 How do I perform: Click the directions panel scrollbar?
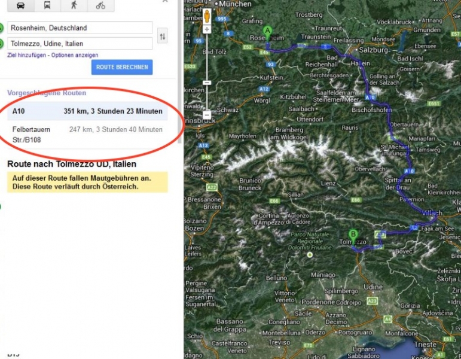[179, 72]
